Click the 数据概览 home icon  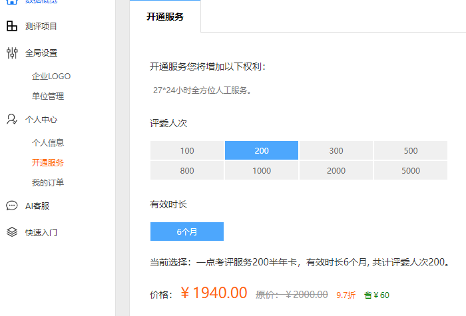12,1
